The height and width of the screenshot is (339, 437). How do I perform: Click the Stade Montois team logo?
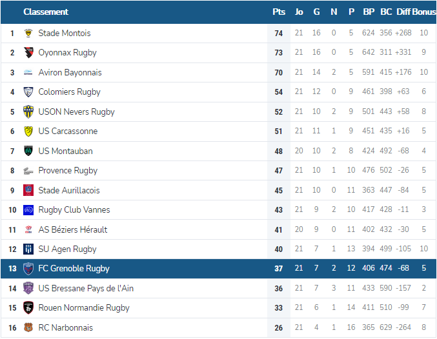(28, 33)
